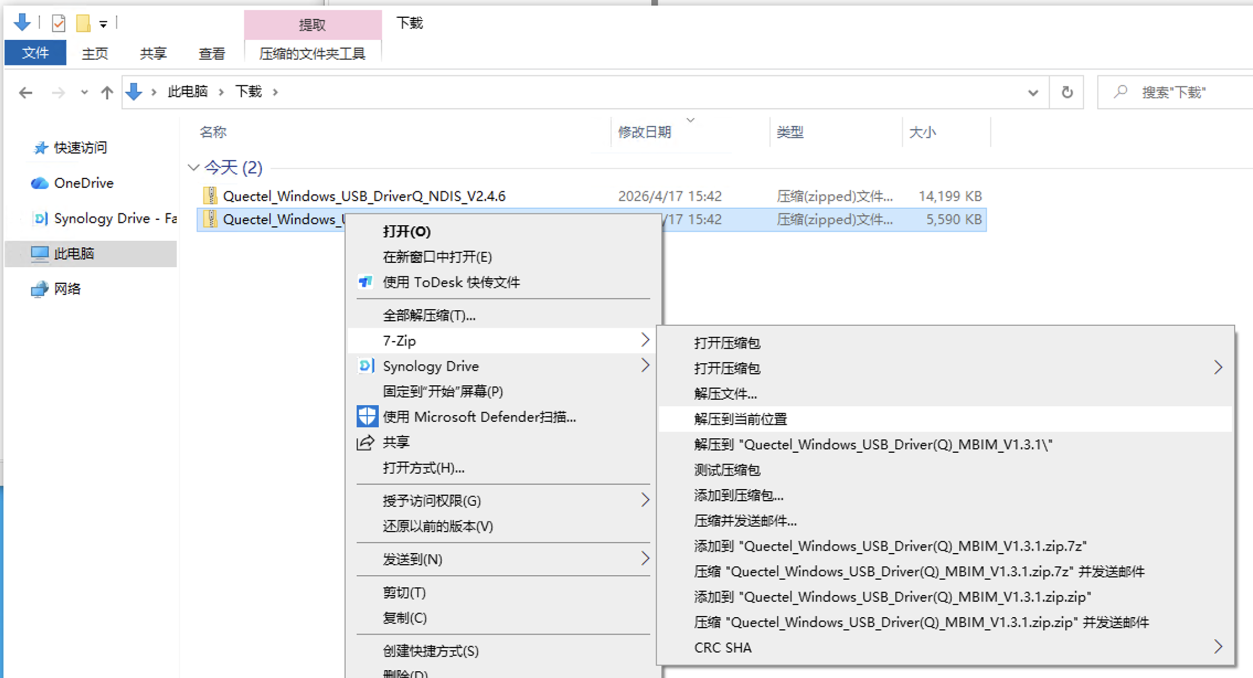Choose 使用 ToDesk 快传文件
The height and width of the screenshot is (678, 1253).
tap(451, 282)
